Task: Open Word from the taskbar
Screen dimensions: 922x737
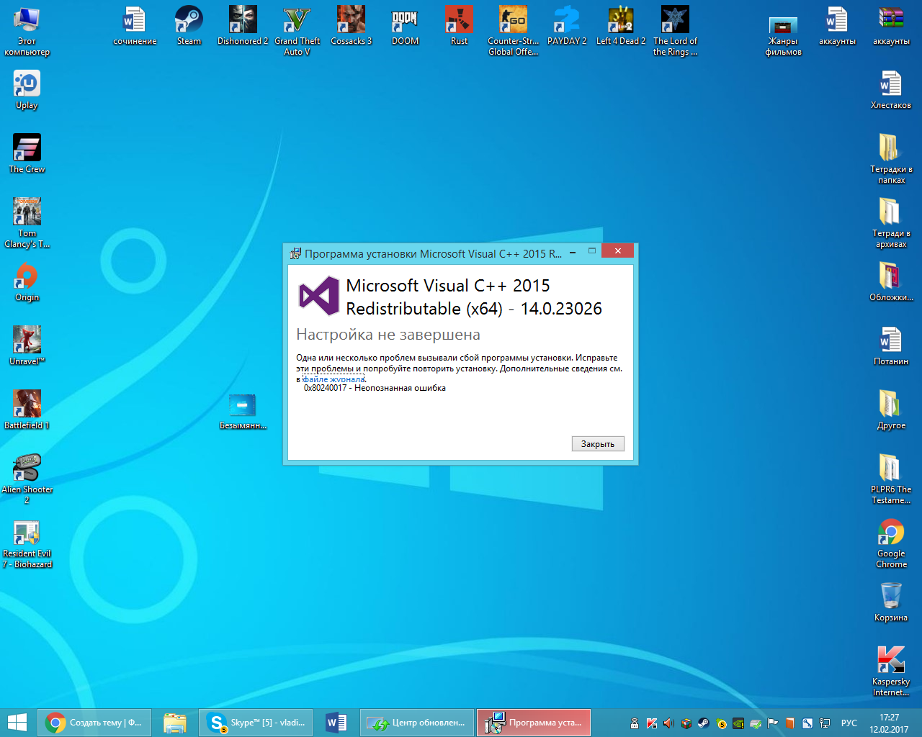Action: (x=336, y=723)
